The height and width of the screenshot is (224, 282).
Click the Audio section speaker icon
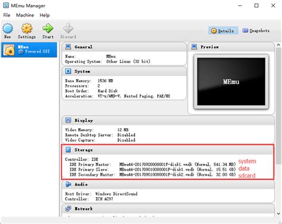(68, 184)
